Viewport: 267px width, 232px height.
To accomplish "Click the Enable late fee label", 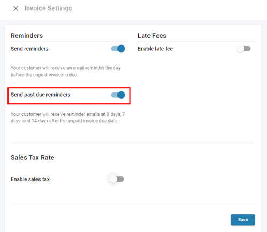I will [x=155, y=49].
